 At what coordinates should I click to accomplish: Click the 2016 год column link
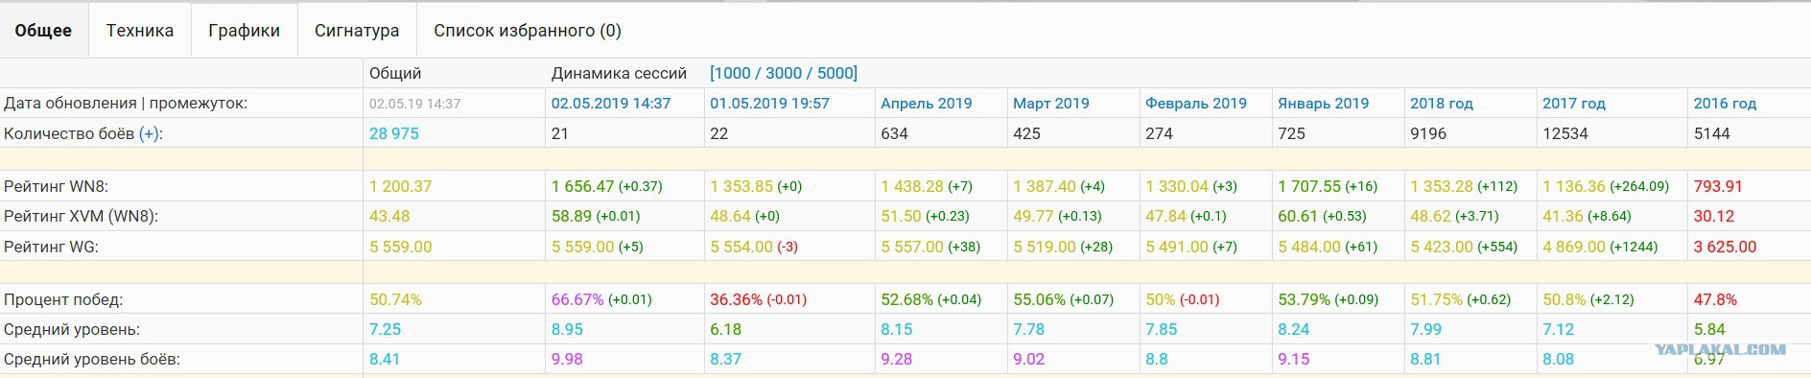tap(1725, 104)
